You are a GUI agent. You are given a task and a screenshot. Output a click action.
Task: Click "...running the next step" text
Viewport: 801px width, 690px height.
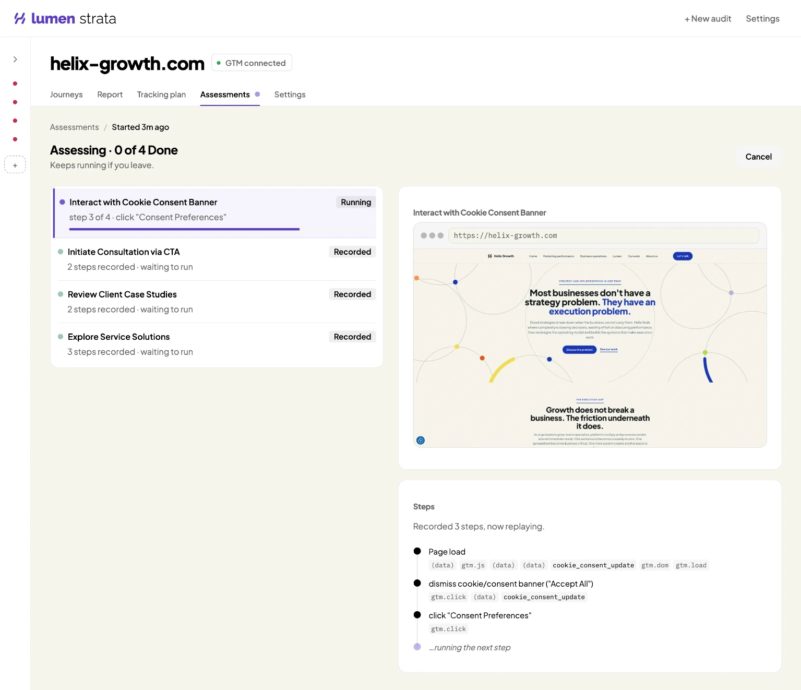click(x=470, y=648)
